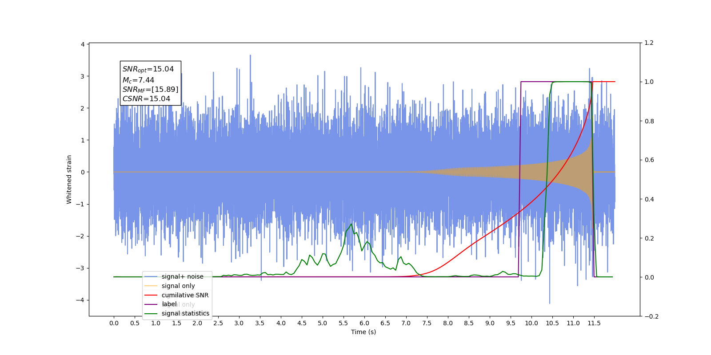This screenshot has width=711, height=355.
Task: Click the 'Time (s)' x-axis label
Action: [x=363, y=332]
